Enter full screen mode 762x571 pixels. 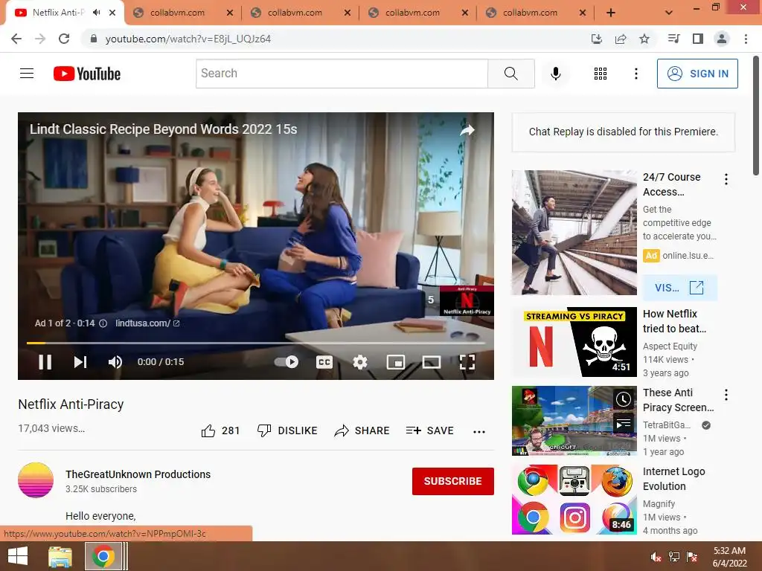coord(467,362)
